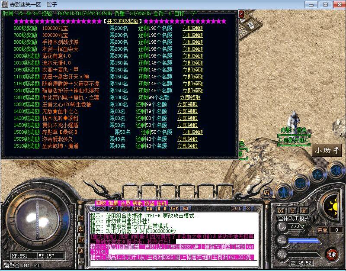Claim the 1150级奖励 via 立即领取
This screenshot has width=346, height=271.
pyautogui.click(x=192, y=84)
